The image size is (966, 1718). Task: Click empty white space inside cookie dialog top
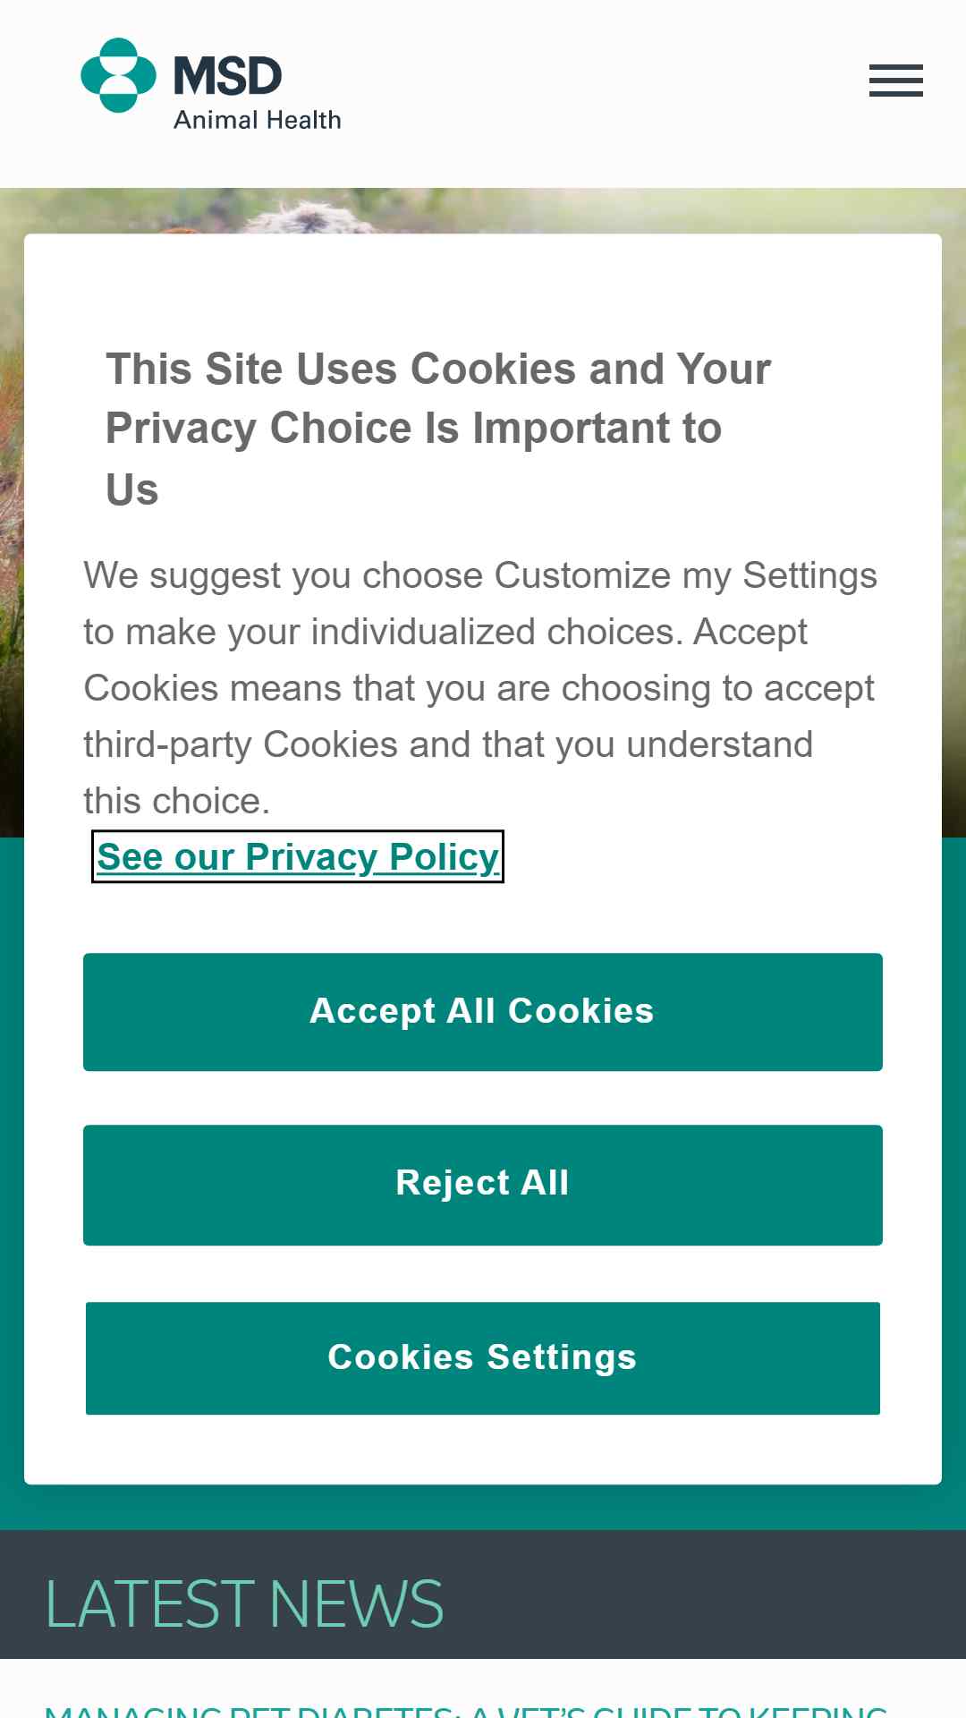(x=483, y=286)
